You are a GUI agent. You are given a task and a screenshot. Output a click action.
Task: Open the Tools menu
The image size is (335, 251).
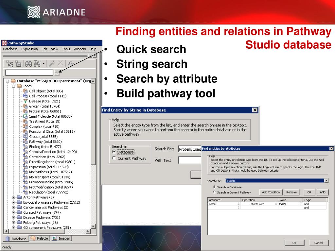click(66, 49)
